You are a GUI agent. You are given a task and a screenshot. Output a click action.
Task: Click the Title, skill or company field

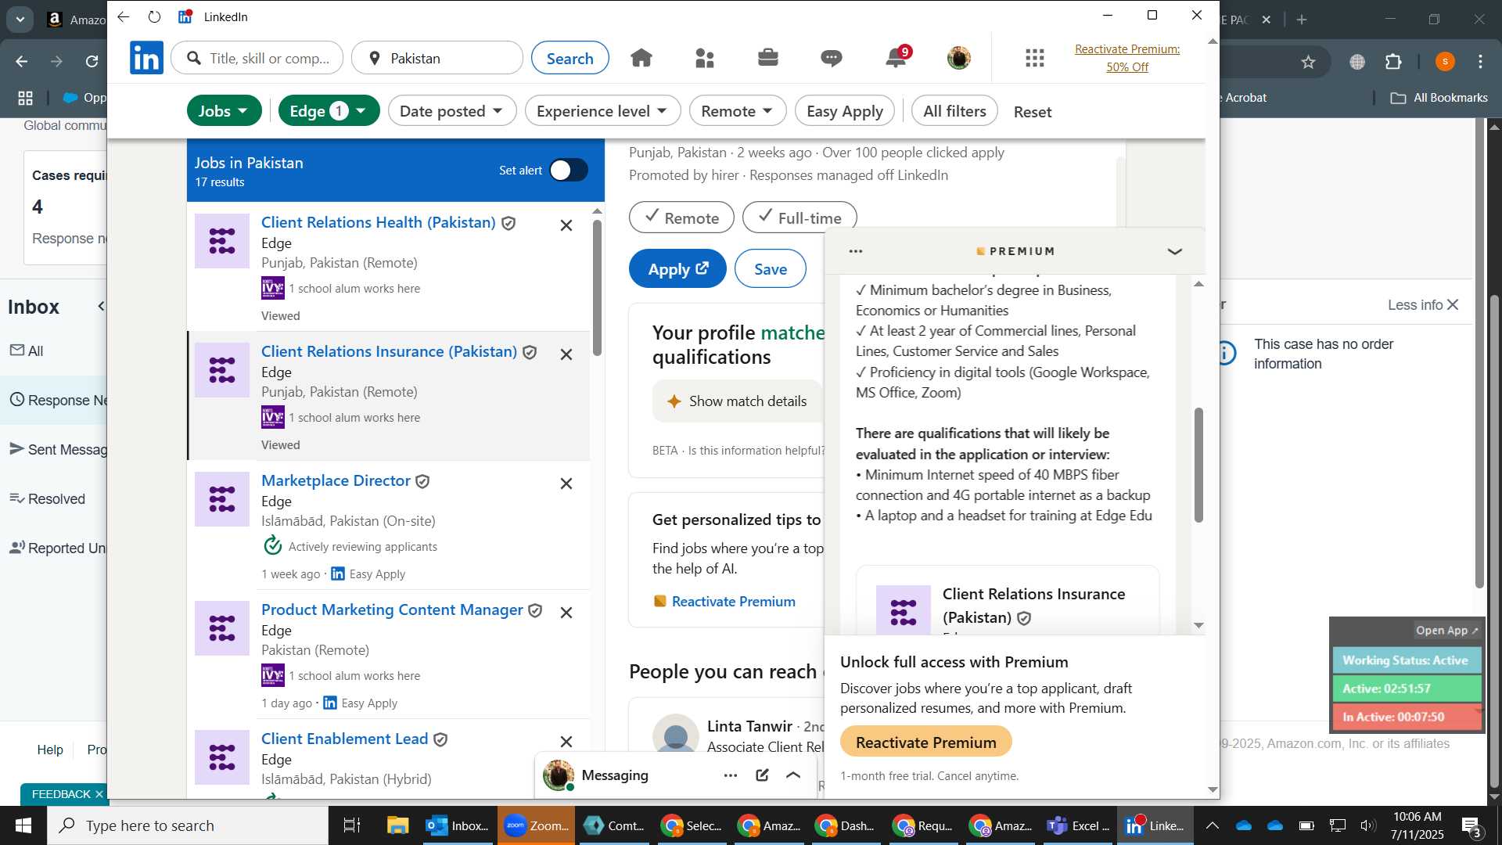pos(257,58)
